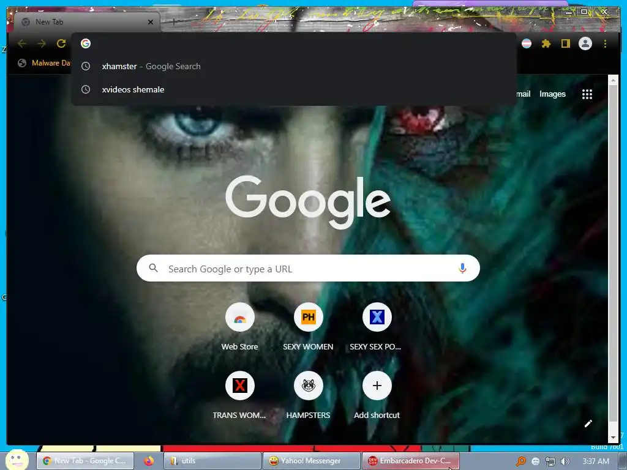The image size is (627, 470).
Task: Click the Google search box on page
Action: coord(308,269)
